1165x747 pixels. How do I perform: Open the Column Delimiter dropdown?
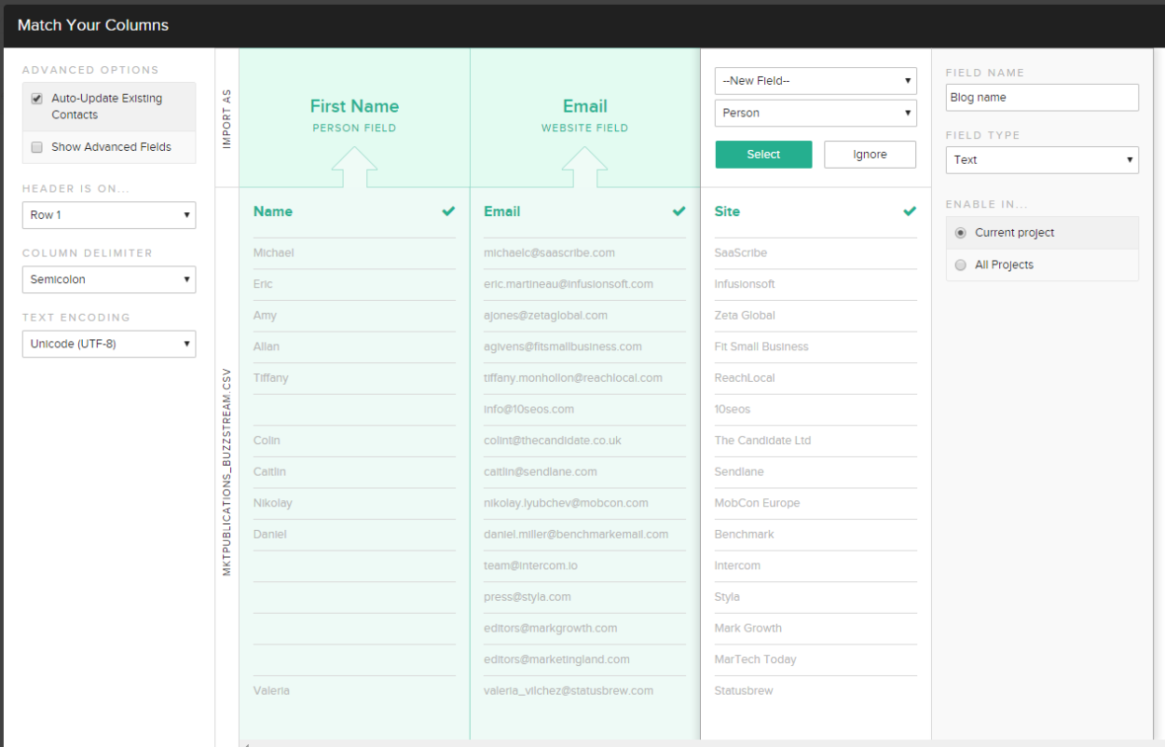coord(108,279)
